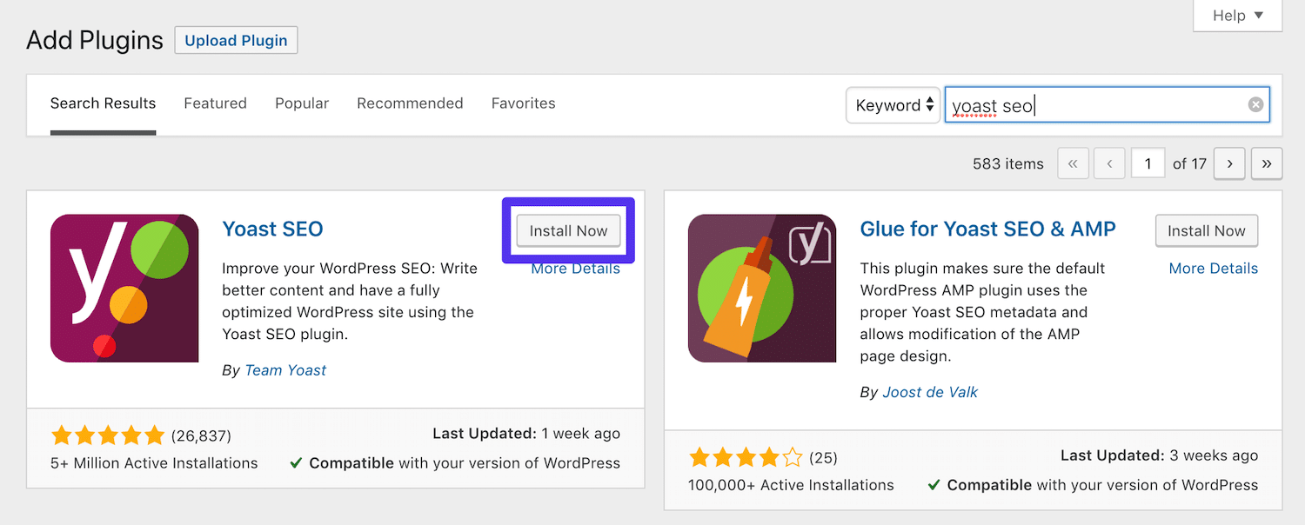Screen dimensions: 1305x525
Task: Go to the last page with double-arrow icon
Action: (x=1266, y=163)
